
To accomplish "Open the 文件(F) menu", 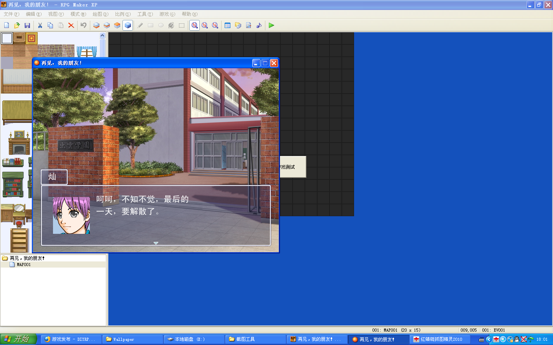I will click(x=12, y=14).
